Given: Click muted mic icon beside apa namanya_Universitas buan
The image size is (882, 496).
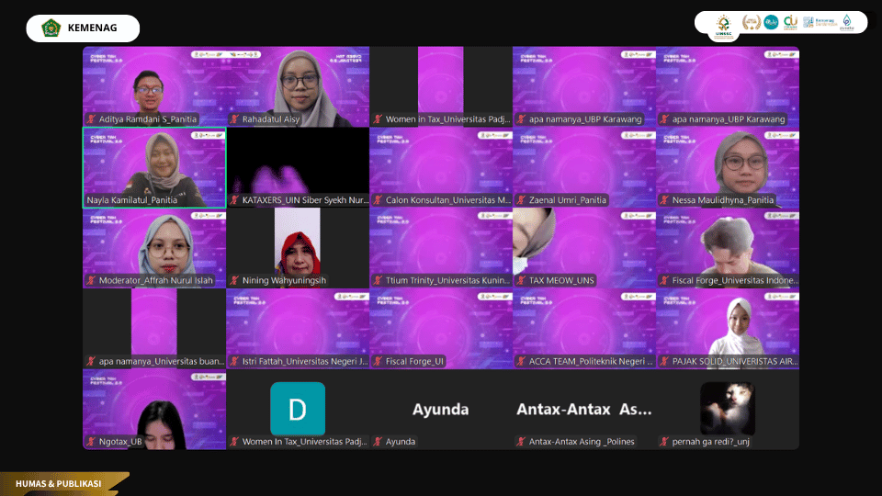Looking at the screenshot, I should (x=91, y=362).
